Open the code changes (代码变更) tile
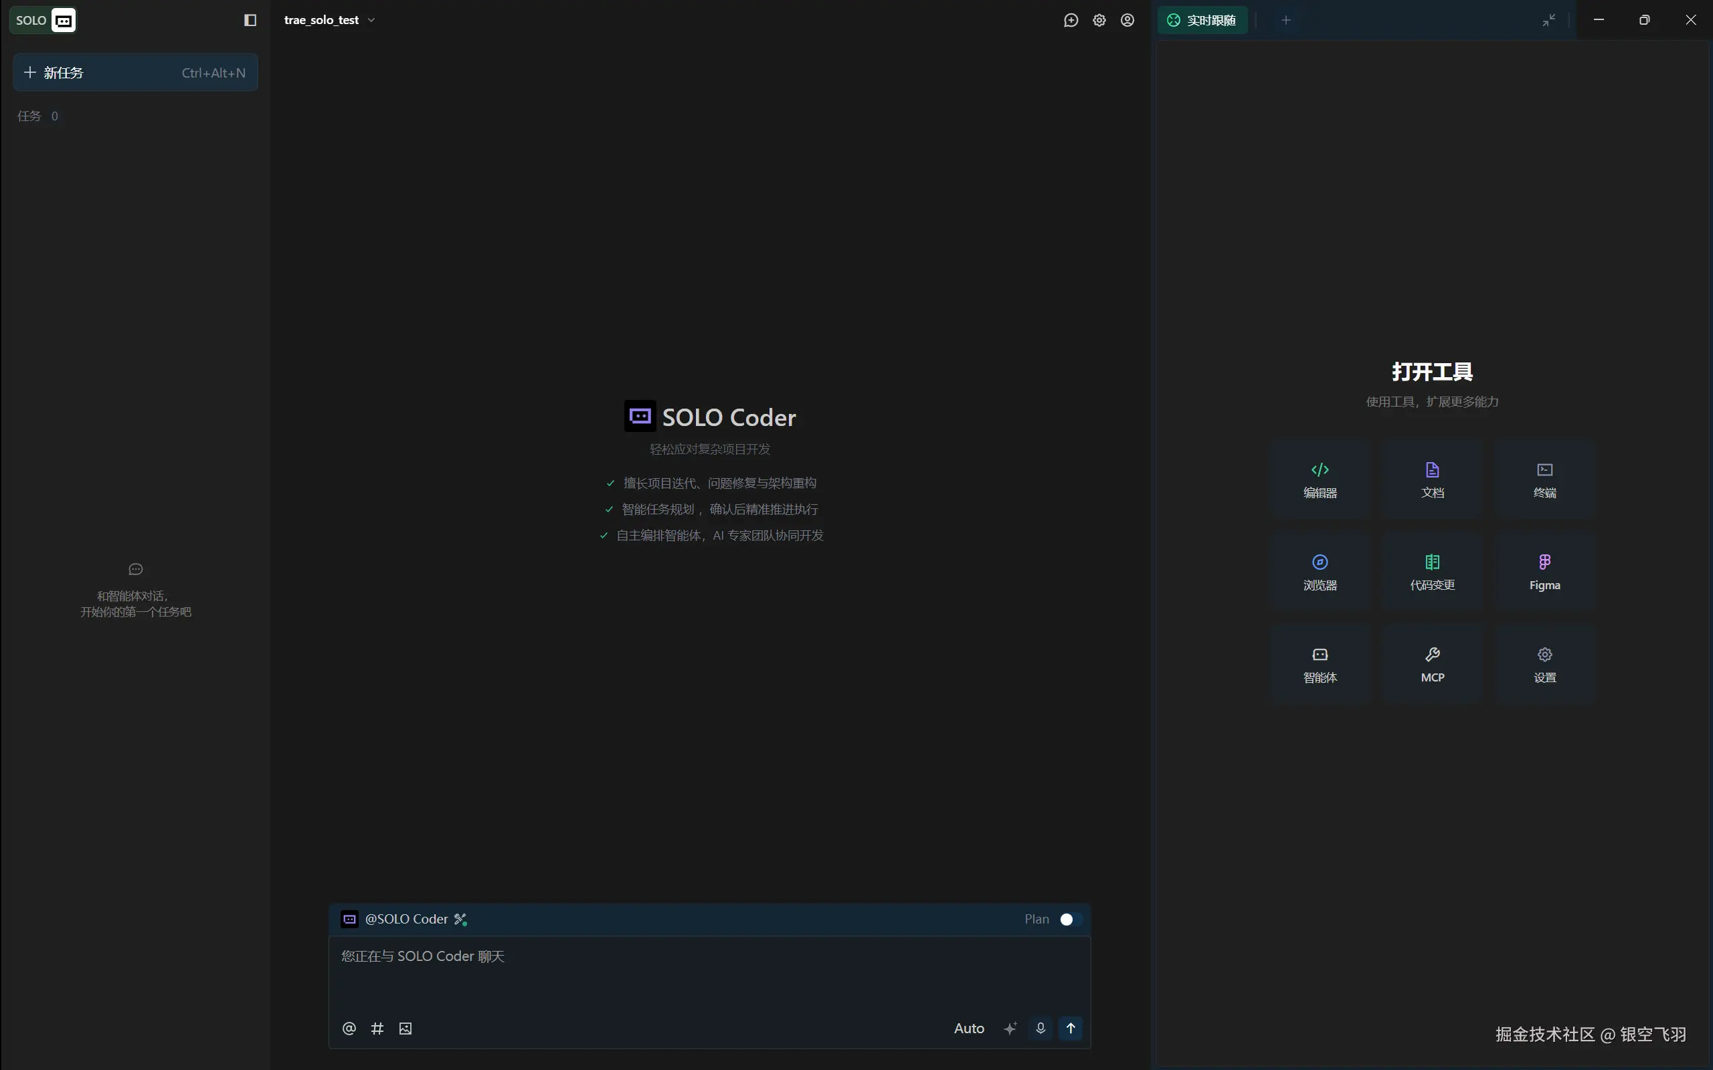This screenshot has height=1070, width=1713. (x=1432, y=572)
